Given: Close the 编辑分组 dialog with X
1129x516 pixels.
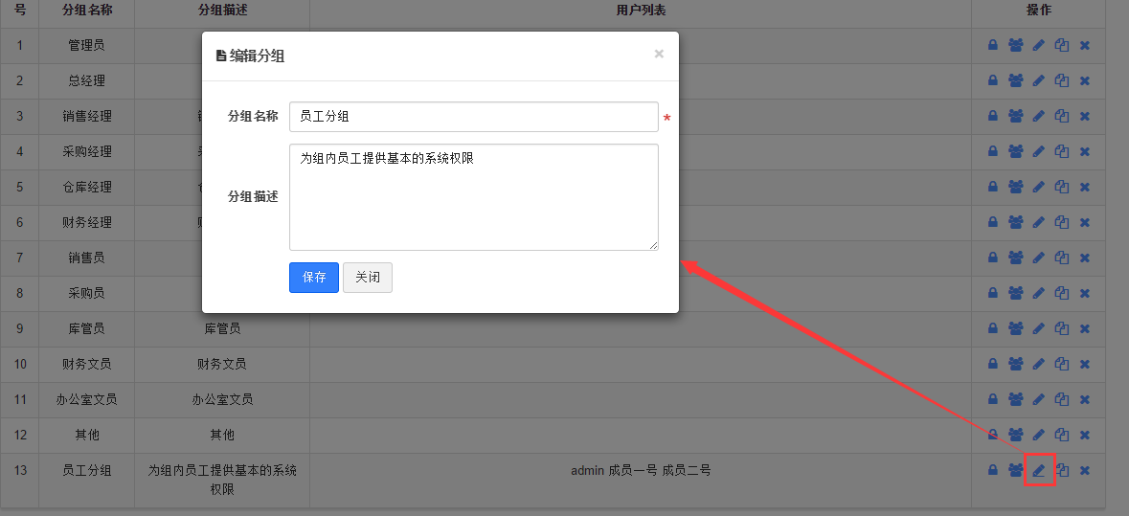Looking at the screenshot, I should [x=659, y=54].
